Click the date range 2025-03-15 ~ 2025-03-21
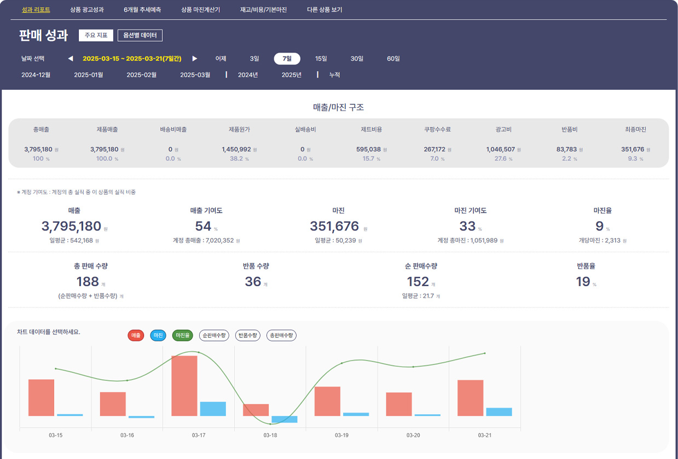The image size is (678, 459). [x=132, y=59]
